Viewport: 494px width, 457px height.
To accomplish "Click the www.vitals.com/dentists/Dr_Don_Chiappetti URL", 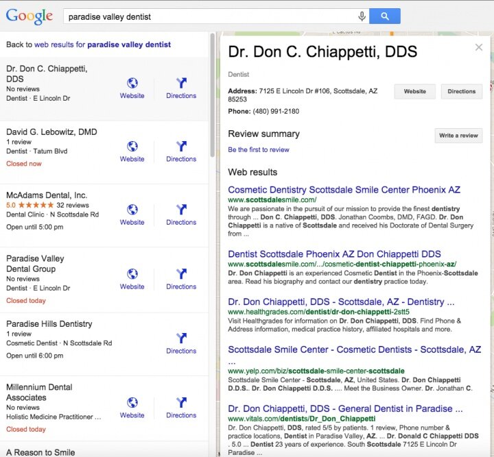I will click(302, 419).
